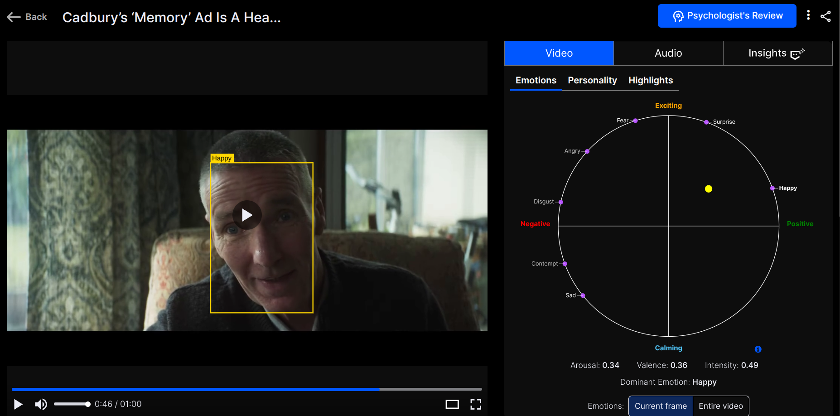Image resolution: width=840 pixels, height=416 pixels.
Task: Select the Video tab
Action: [x=559, y=53]
